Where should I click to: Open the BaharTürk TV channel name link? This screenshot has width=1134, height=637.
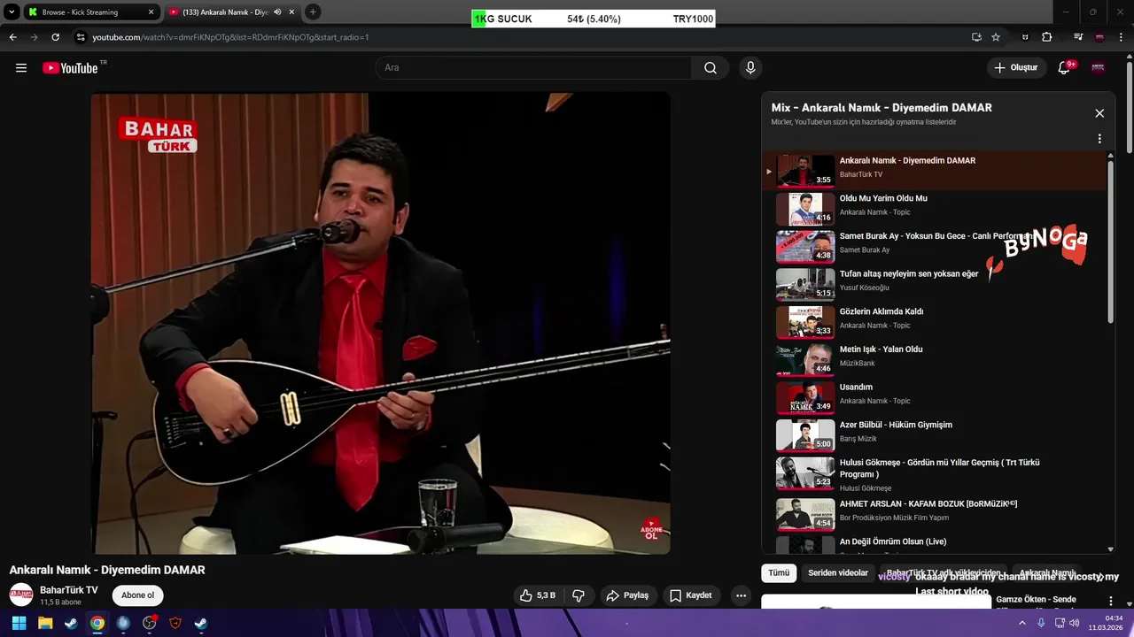[x=68, y=590]
